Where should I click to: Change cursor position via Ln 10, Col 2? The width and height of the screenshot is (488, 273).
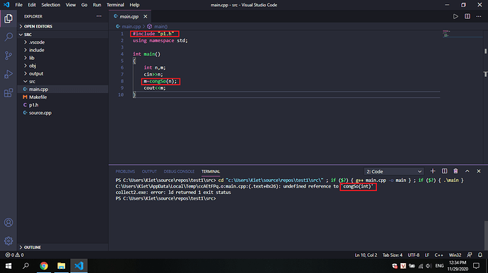tap(366, 255)
